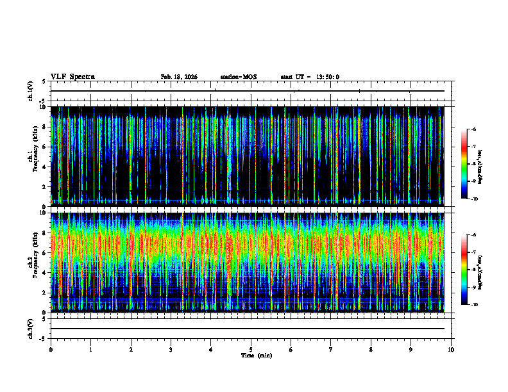
Task: Click the "-6" tick on ch.1 color bar
Action: coord(473,129)
